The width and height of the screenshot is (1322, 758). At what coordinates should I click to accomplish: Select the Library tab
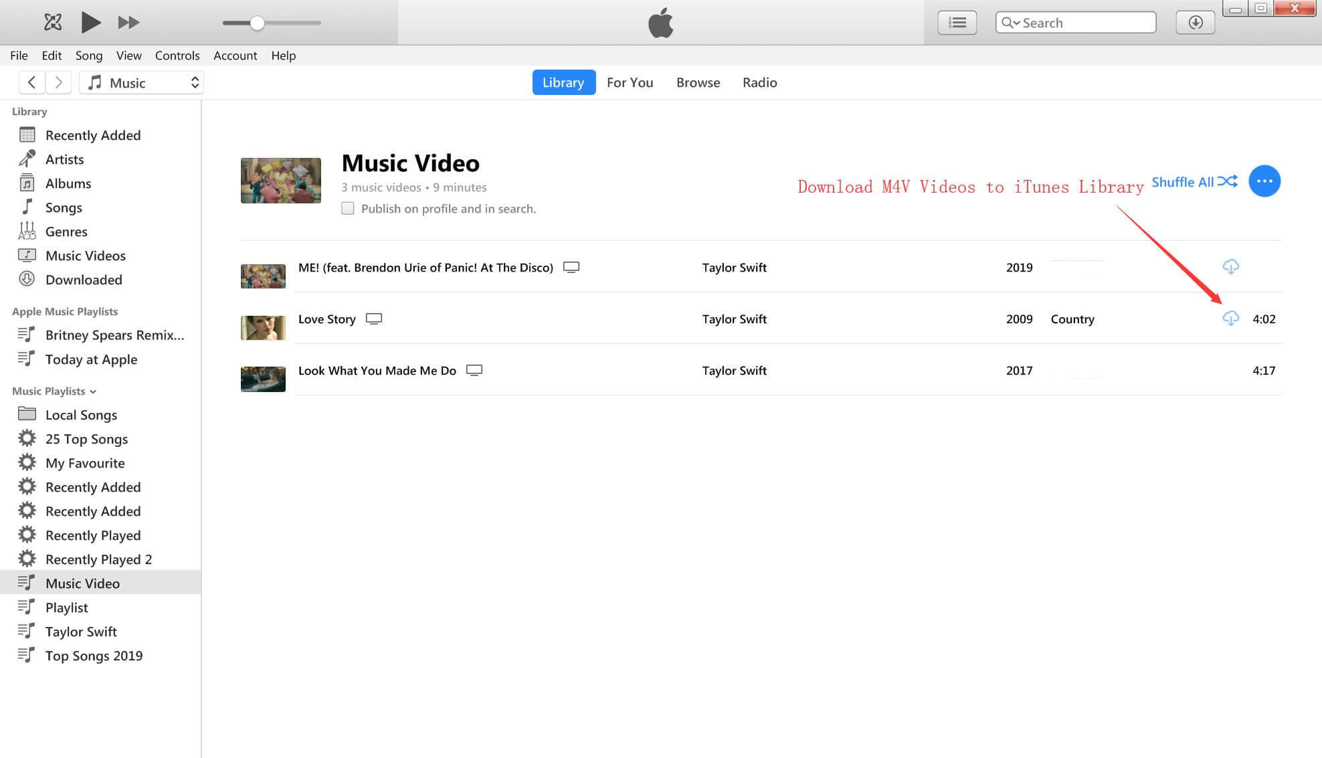point(562,82)
